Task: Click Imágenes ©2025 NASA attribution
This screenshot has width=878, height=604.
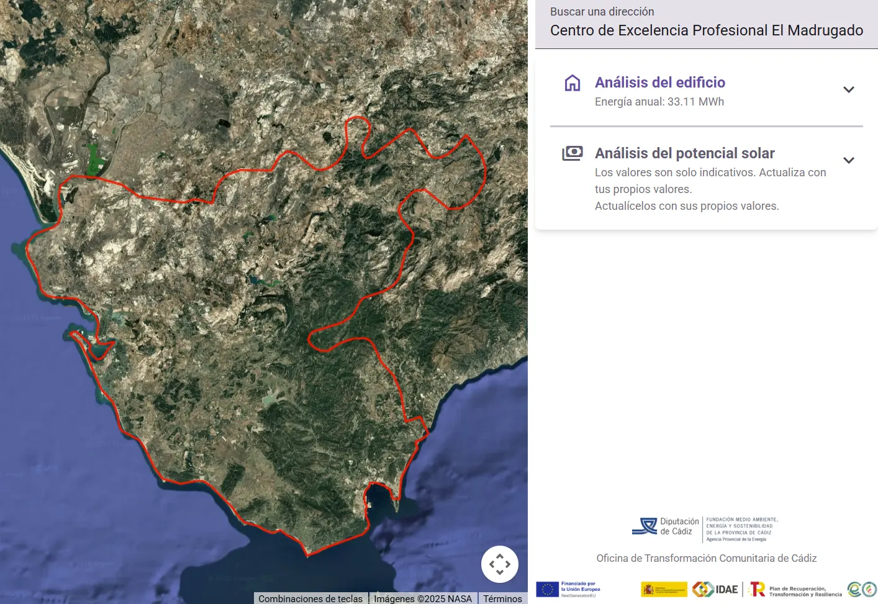Action: click(x=423, y=598)
